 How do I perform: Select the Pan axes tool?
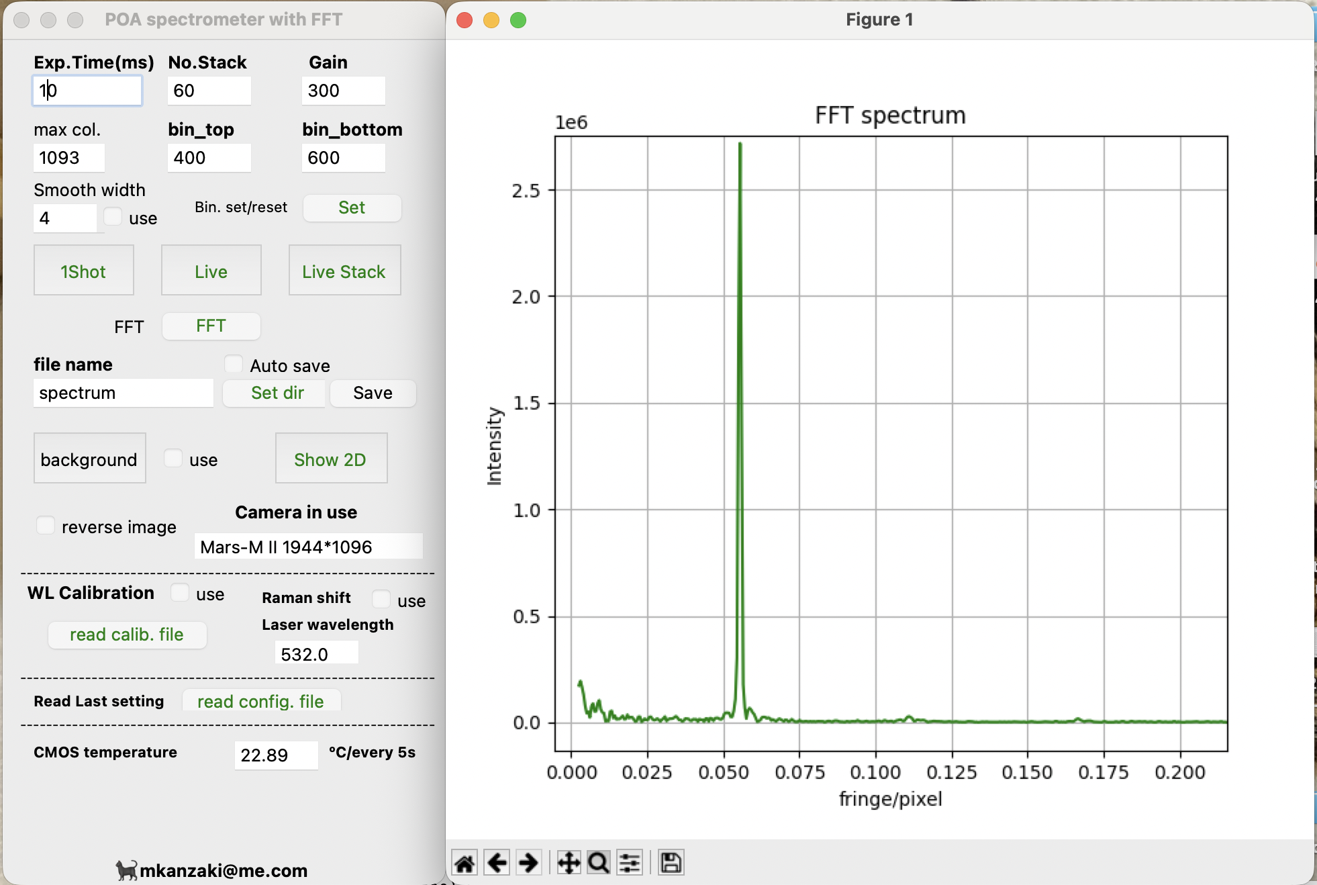click(569, 863)
